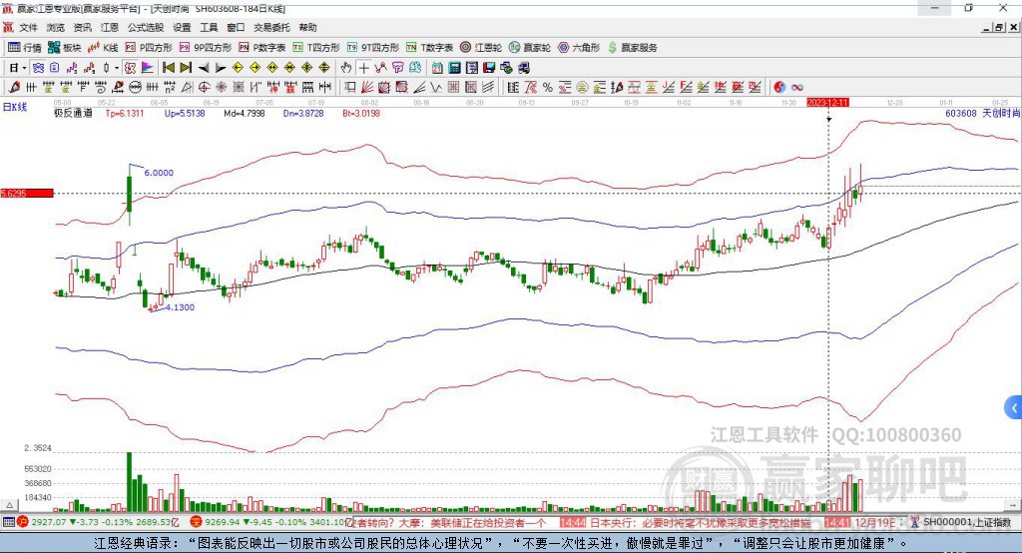Open the 文件 menu
Viewport: 1022px width, 553px height.
click(x=28, y=27)
